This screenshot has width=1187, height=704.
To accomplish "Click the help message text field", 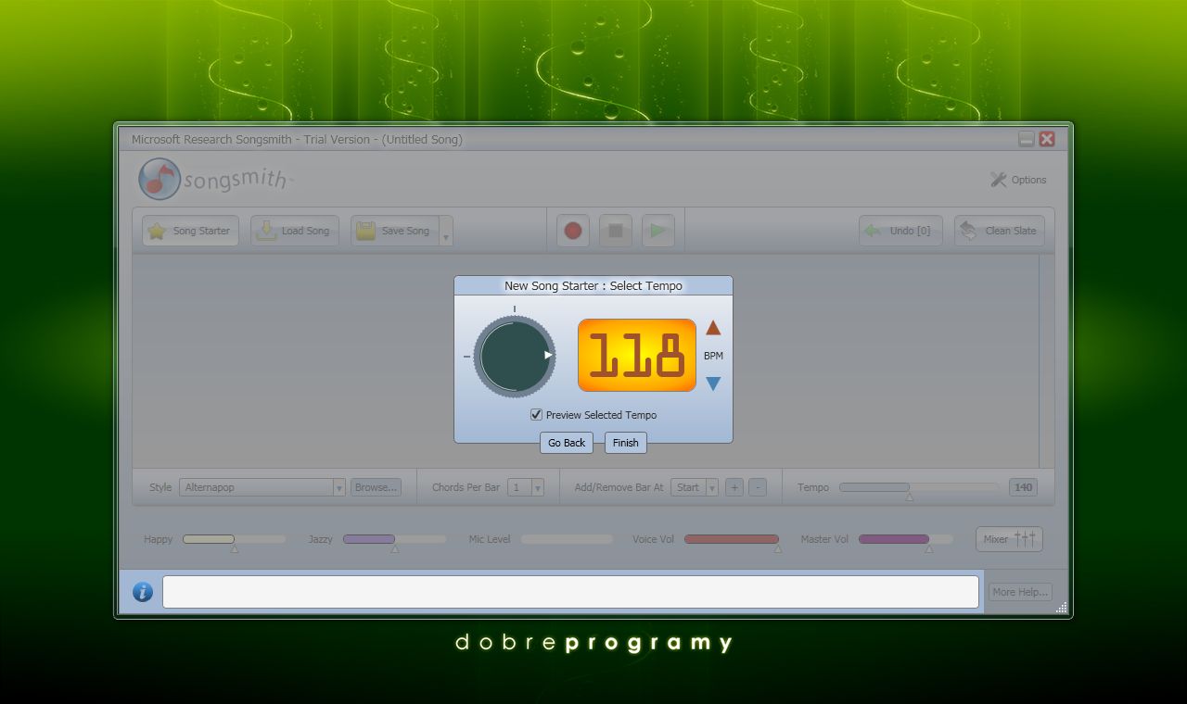I will pyautogui.click(x=570, y=592).
